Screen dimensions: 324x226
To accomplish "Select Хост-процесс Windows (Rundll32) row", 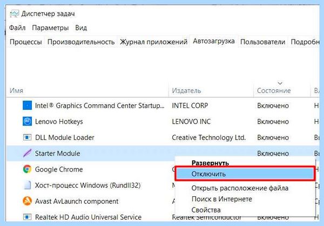I will pos(87,185).
